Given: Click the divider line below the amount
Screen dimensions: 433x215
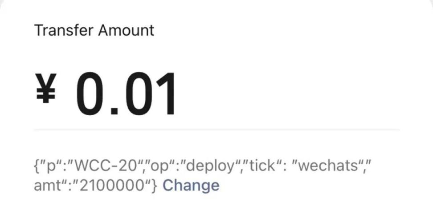Looking at the screenshot, I should [x=217, y=130].
